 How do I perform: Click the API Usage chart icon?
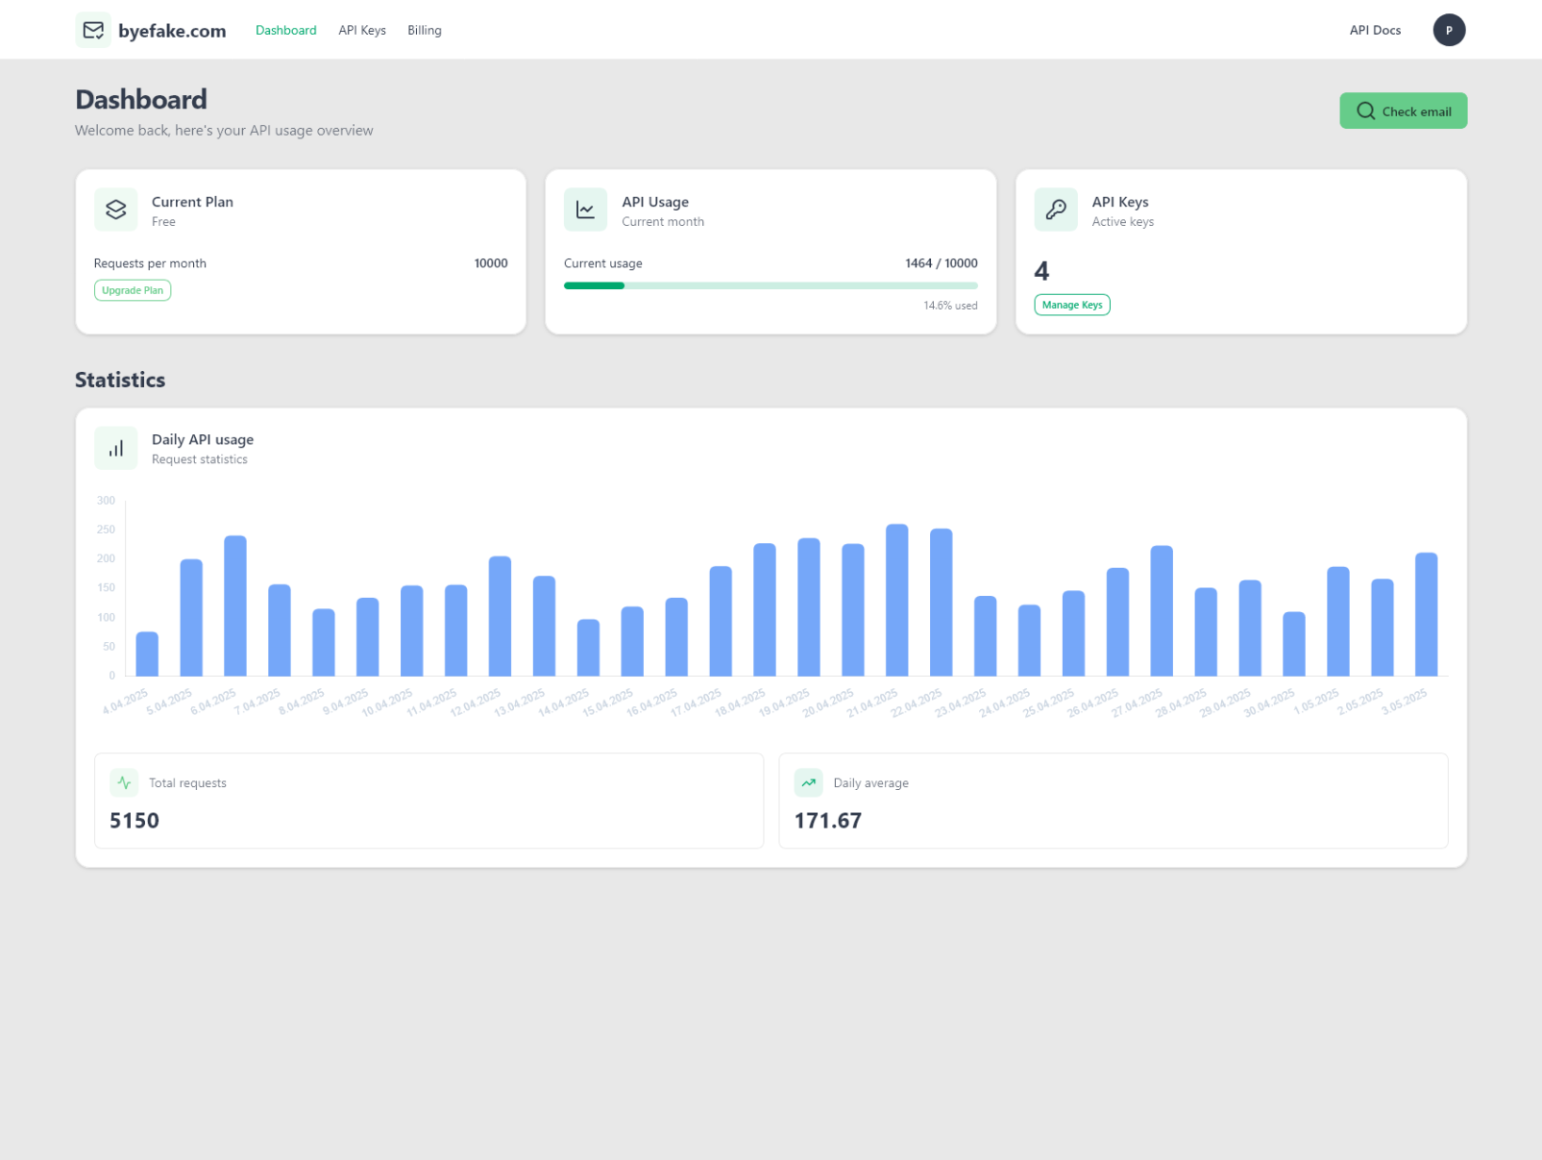coord(585,210)
